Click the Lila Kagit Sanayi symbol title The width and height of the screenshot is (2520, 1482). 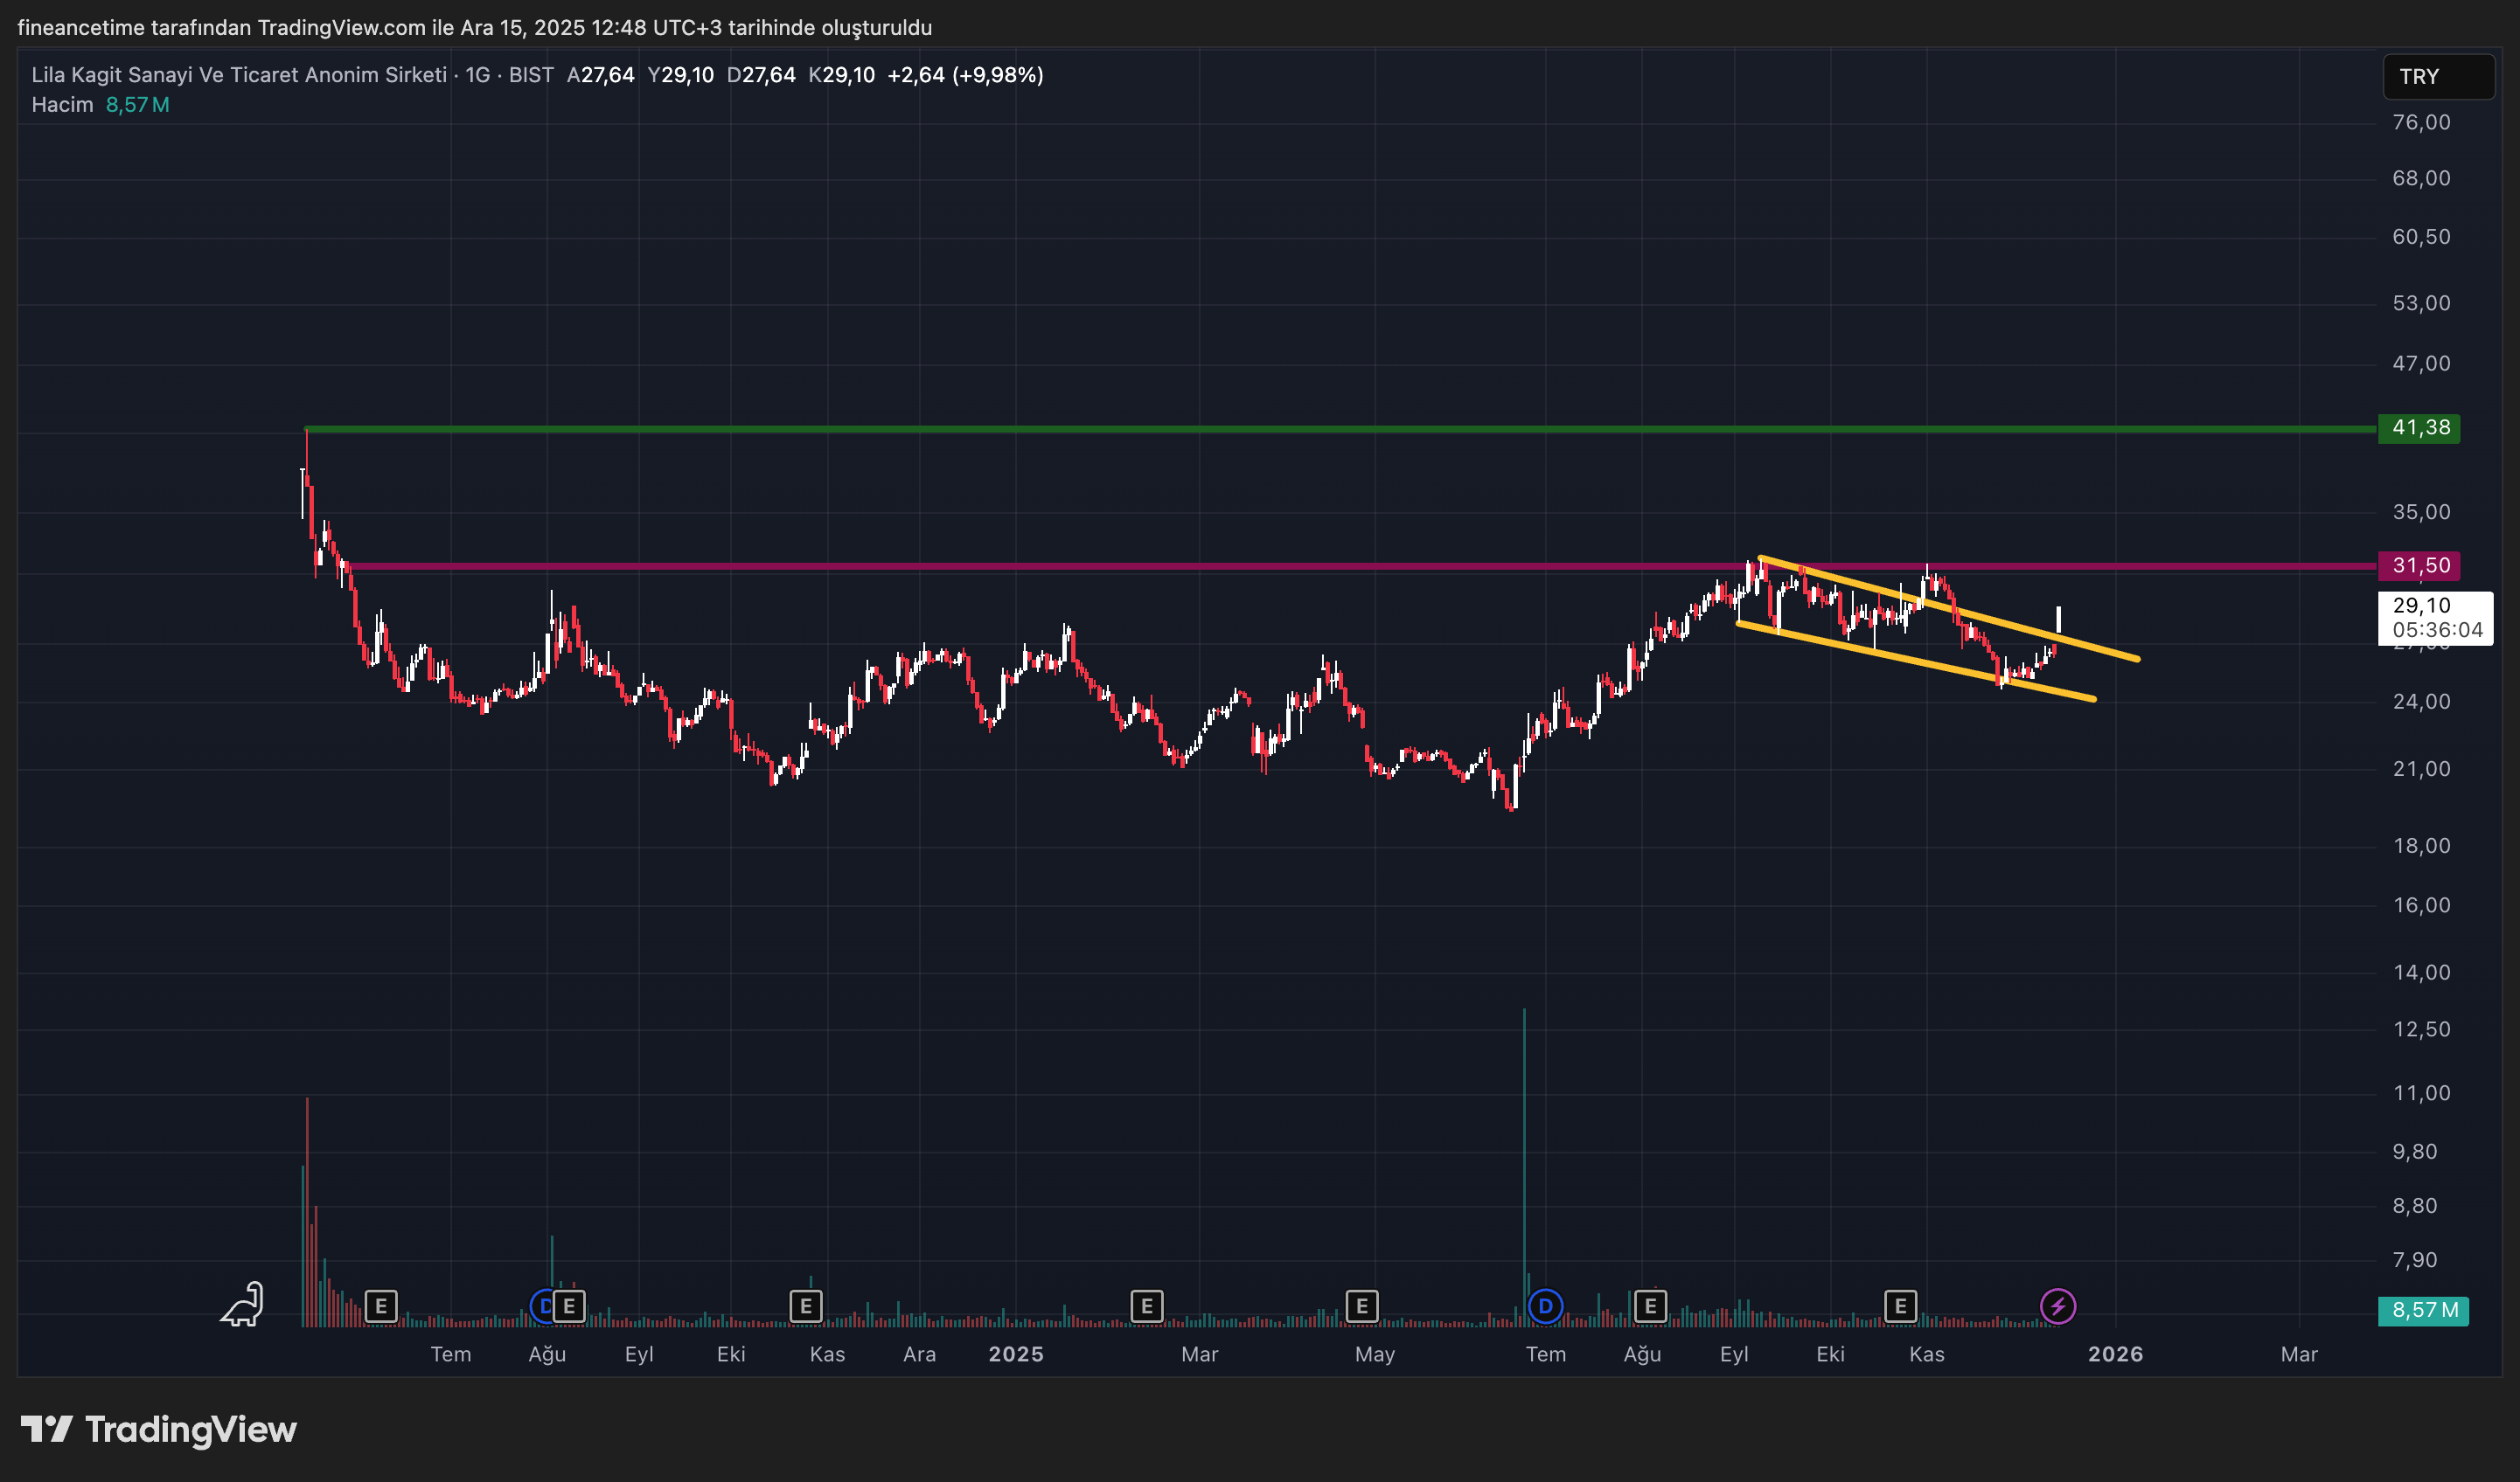click(x=239, y=75)
